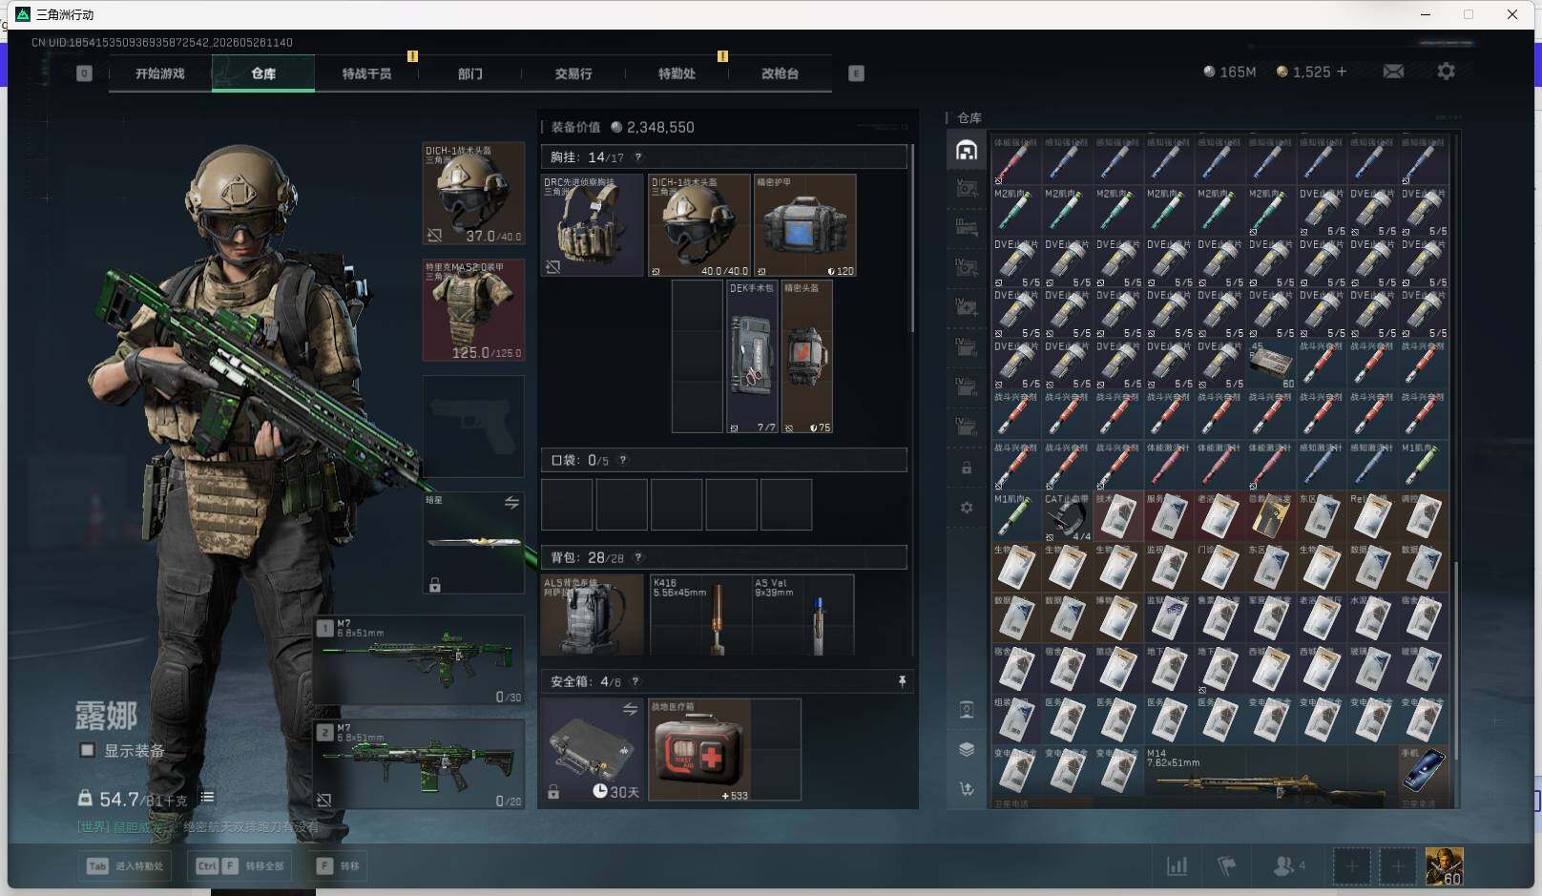Select the M7 weapon slot showing 0/30

click(x=420, y=660)
